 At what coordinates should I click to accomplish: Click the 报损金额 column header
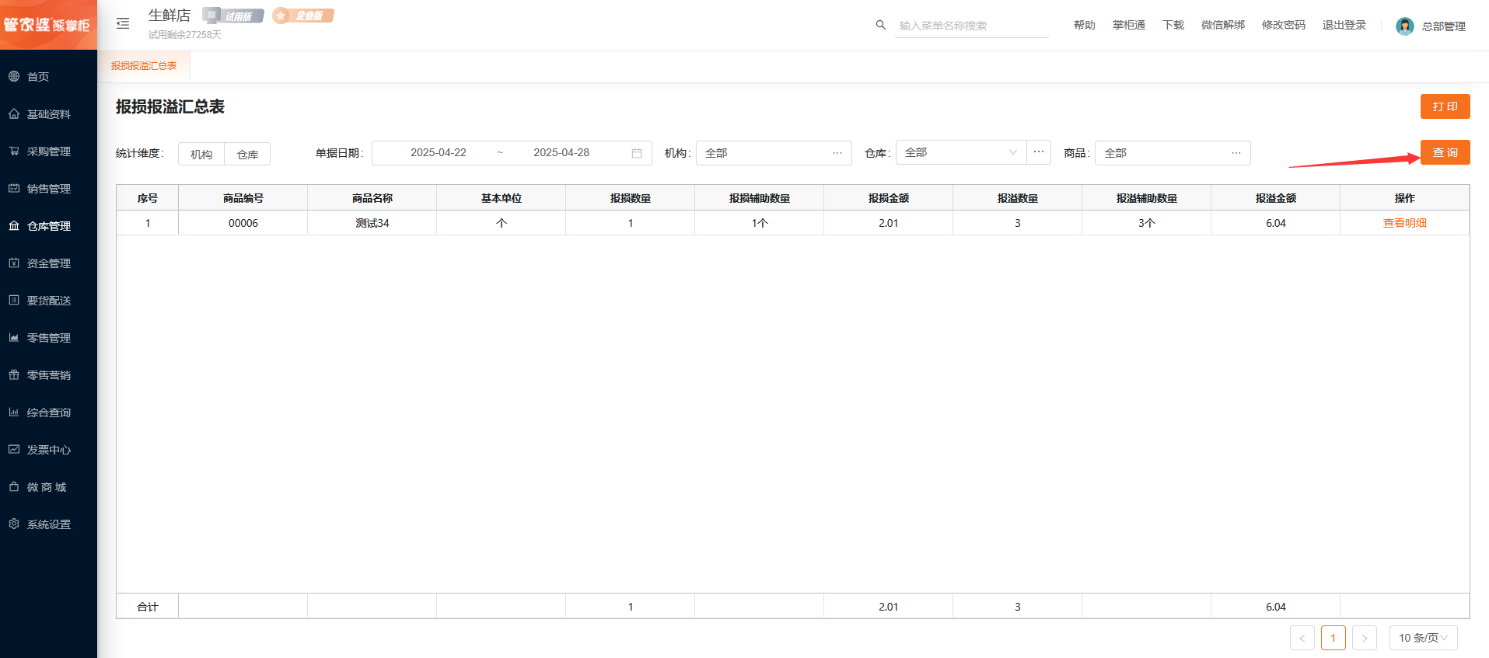point(888,198)
